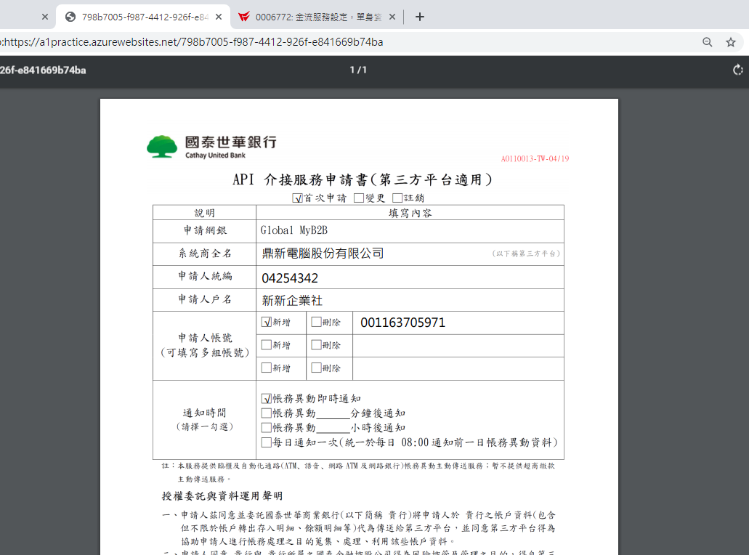This screenshot has width=749, height=555.
Task: Click the 申請網銀 row label
Action: [x=205, y=230]
